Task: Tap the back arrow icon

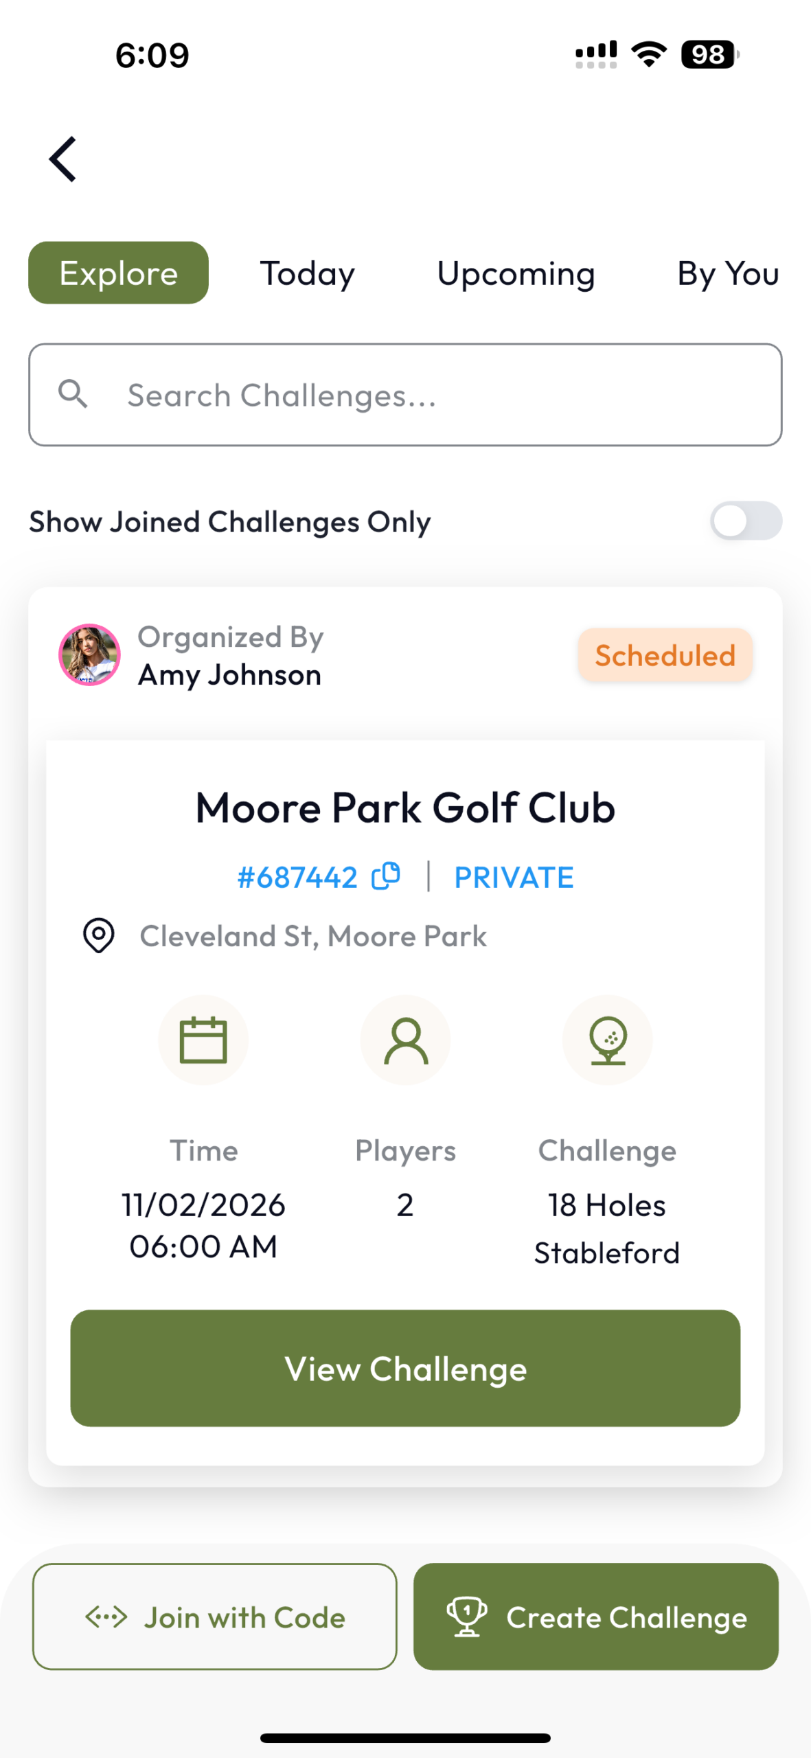Action: tap(63, 159)
